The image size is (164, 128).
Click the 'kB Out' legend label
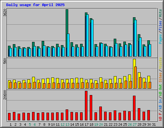coord(160,90)
